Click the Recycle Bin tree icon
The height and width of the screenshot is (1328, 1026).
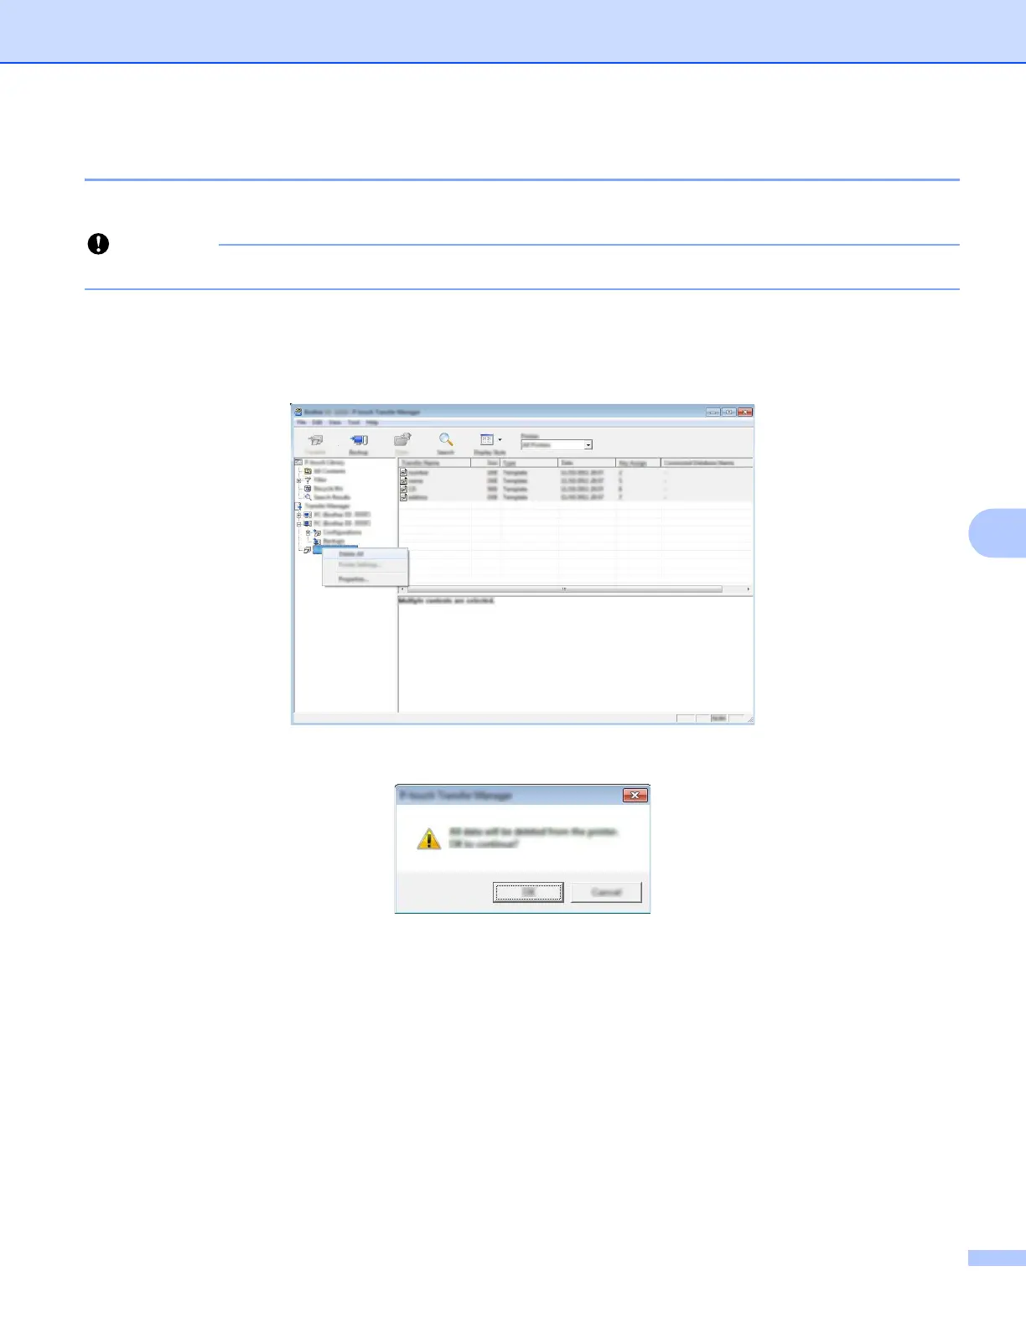[308, 489]
